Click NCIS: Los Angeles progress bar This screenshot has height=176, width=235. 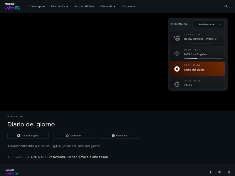[x=204, y=58]
